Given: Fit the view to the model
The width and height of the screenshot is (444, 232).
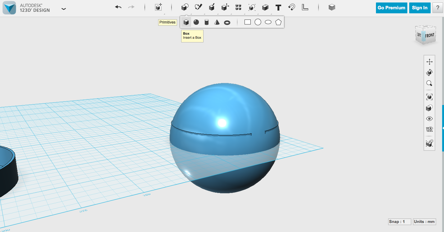Looking at the screenshot, I should 429,97.
